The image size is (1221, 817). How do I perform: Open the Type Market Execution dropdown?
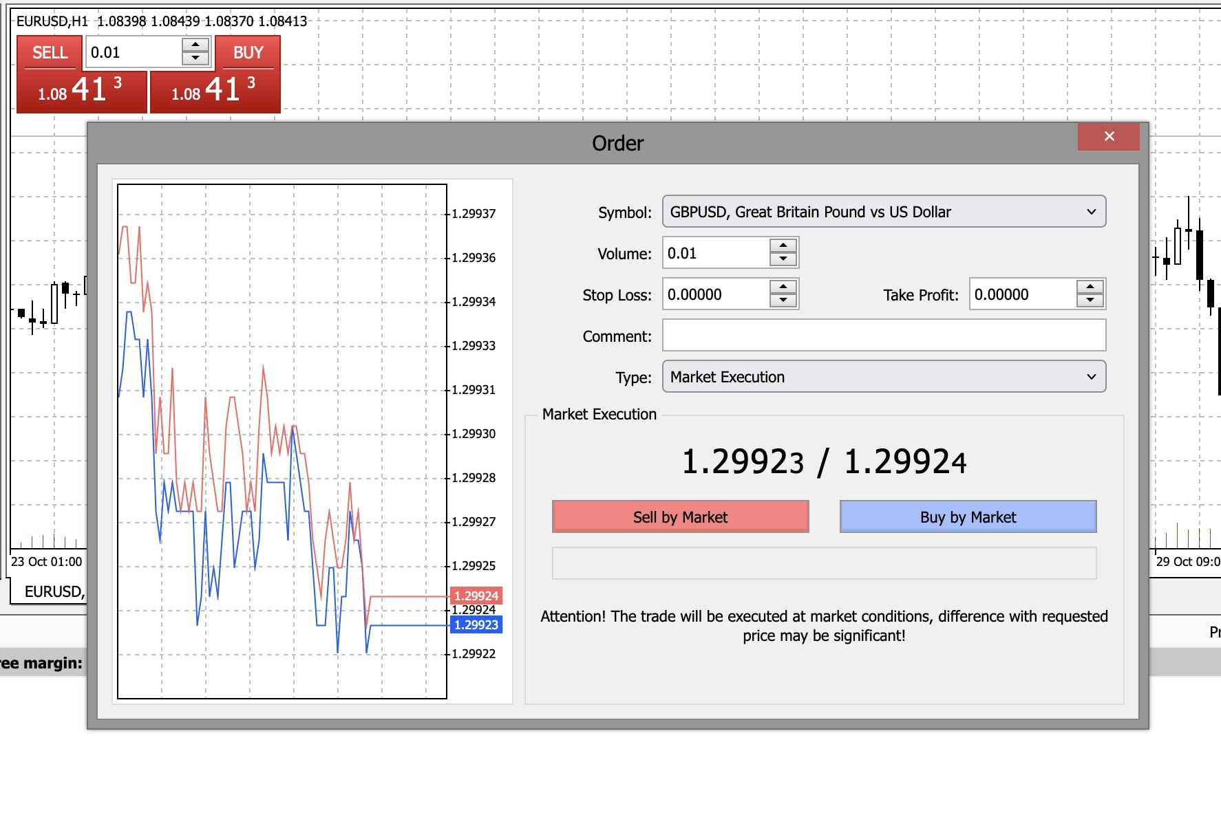(x=884, y=377)
